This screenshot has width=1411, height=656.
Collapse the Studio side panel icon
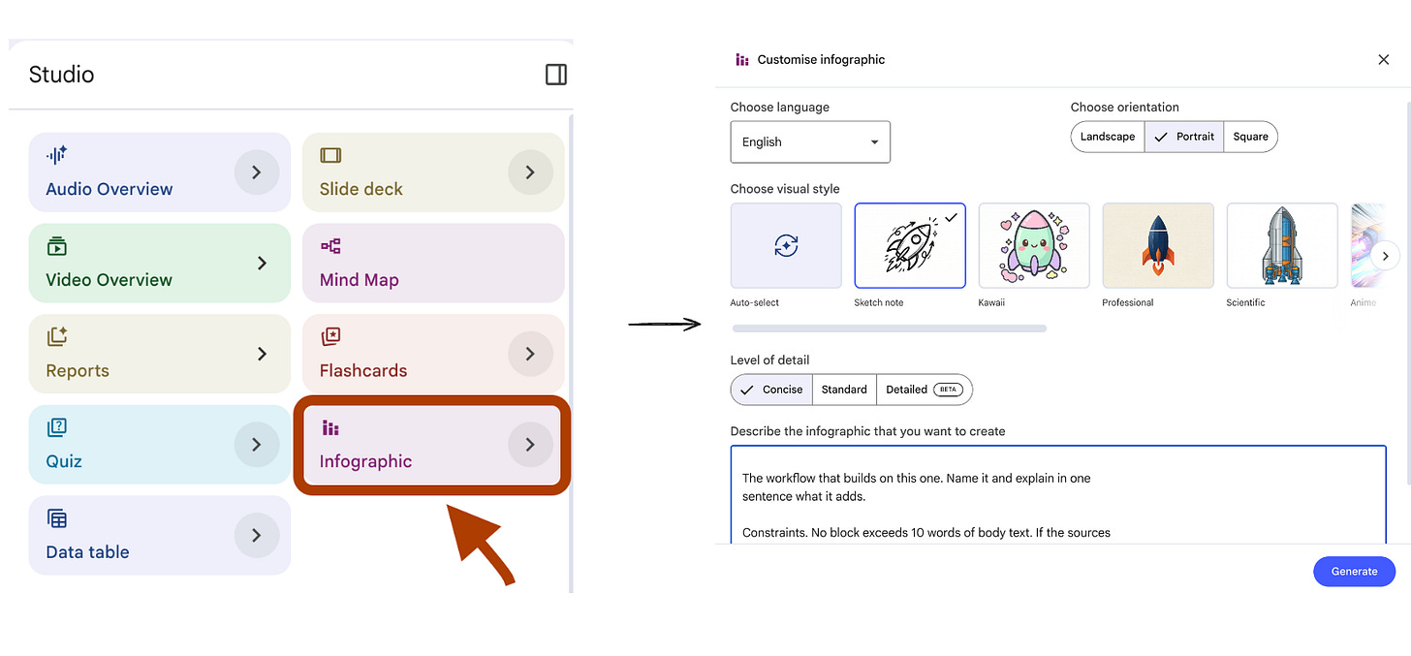556,75
